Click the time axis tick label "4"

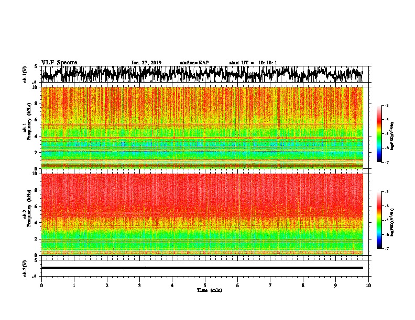172,285
